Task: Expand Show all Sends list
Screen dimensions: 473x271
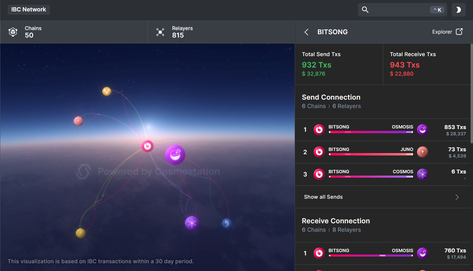Action: (323, 197)
